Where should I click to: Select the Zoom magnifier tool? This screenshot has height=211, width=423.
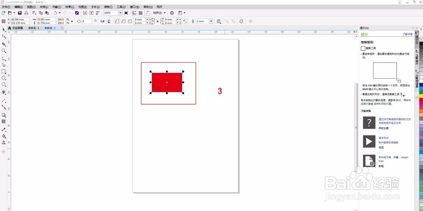(x=3, y=51)
